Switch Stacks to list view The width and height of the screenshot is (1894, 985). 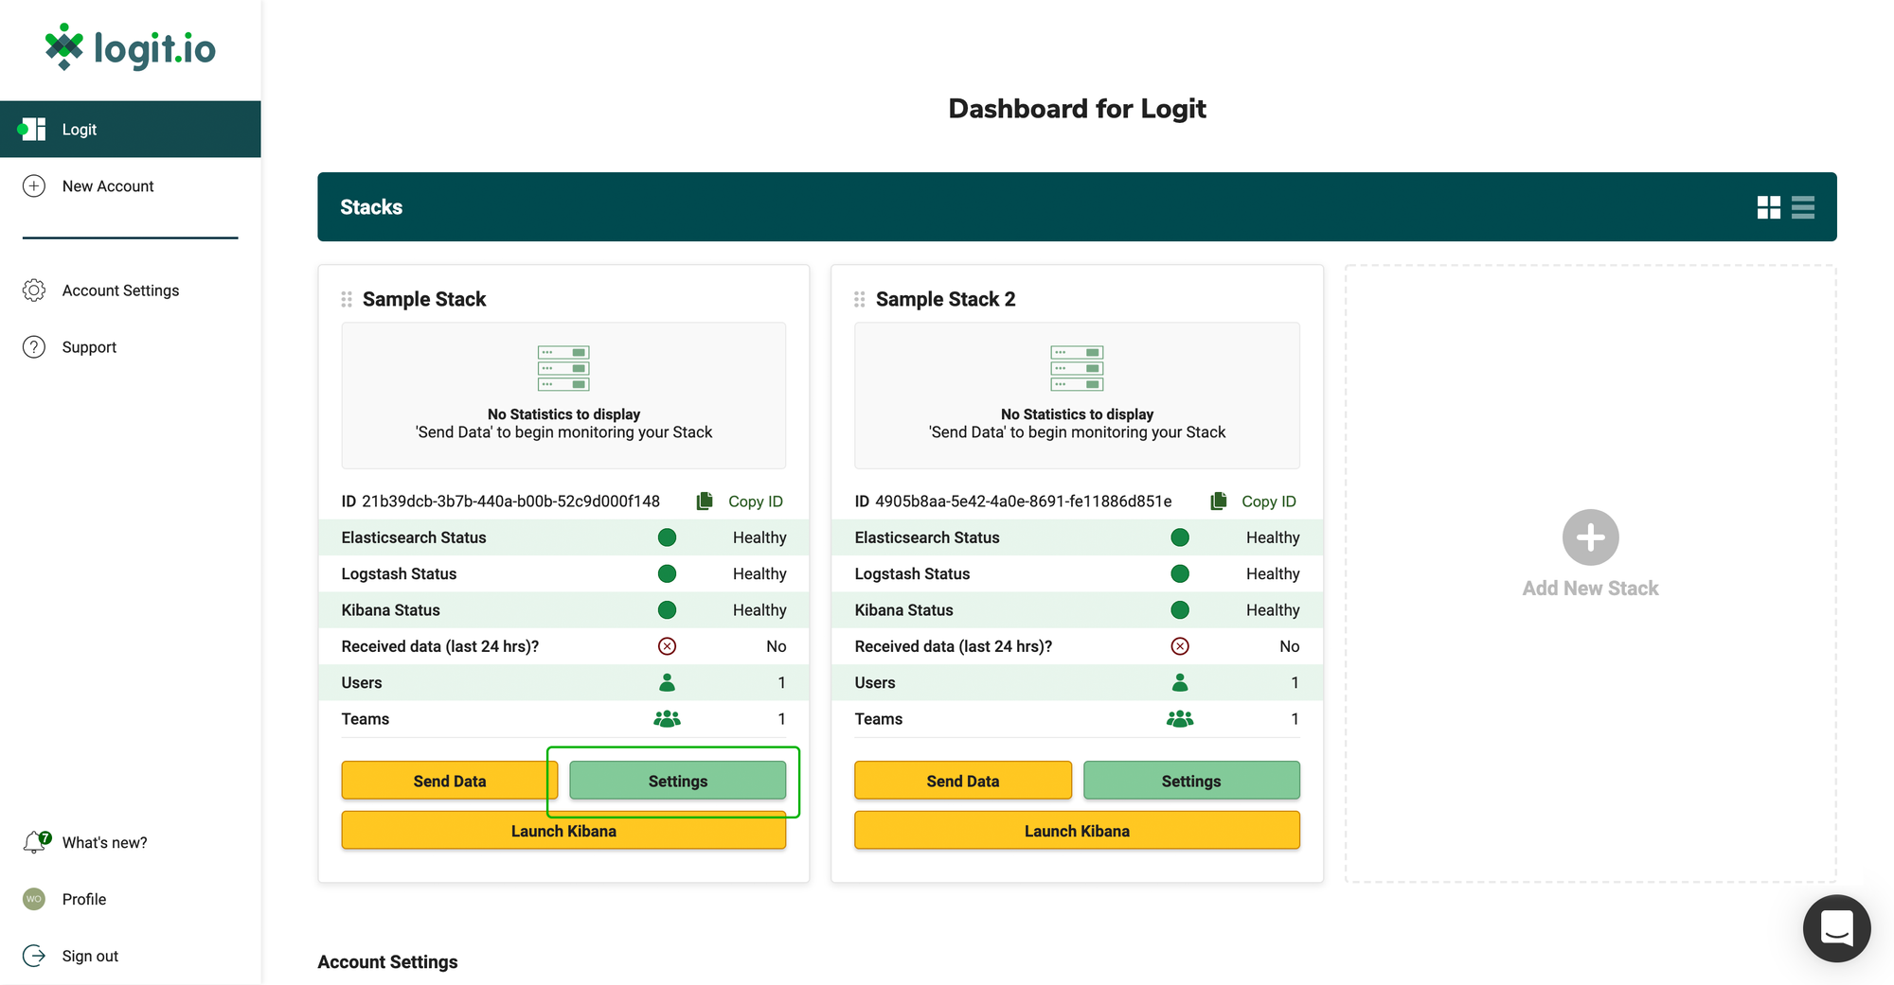tap(1803, 207)
